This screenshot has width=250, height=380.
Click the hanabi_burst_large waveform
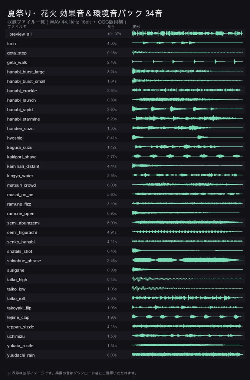[x=187, y=72]
